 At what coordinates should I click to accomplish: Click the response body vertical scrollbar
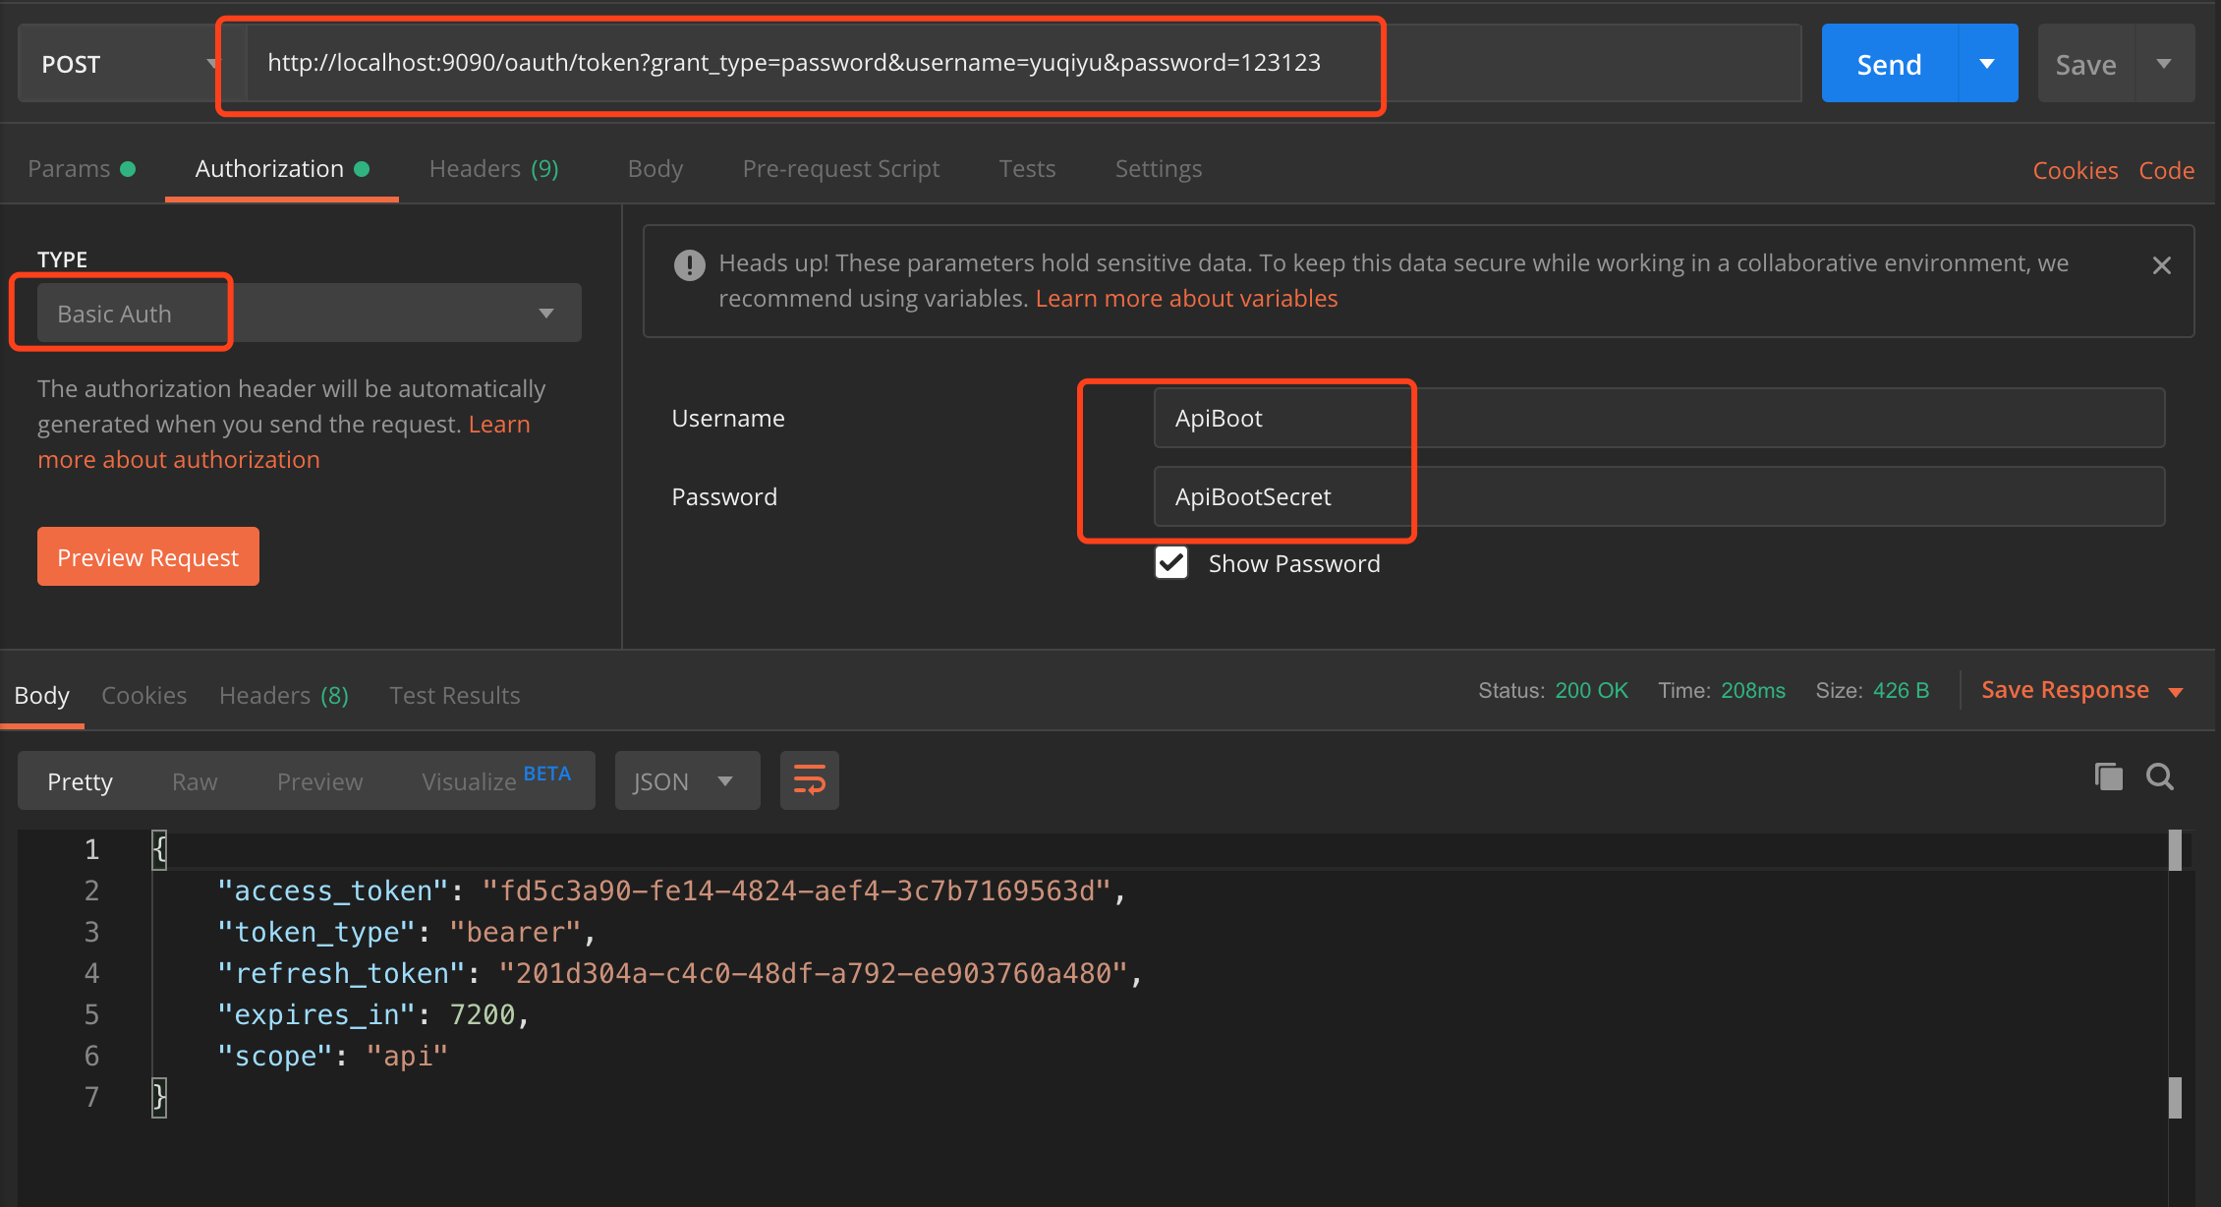point(2175,973)
